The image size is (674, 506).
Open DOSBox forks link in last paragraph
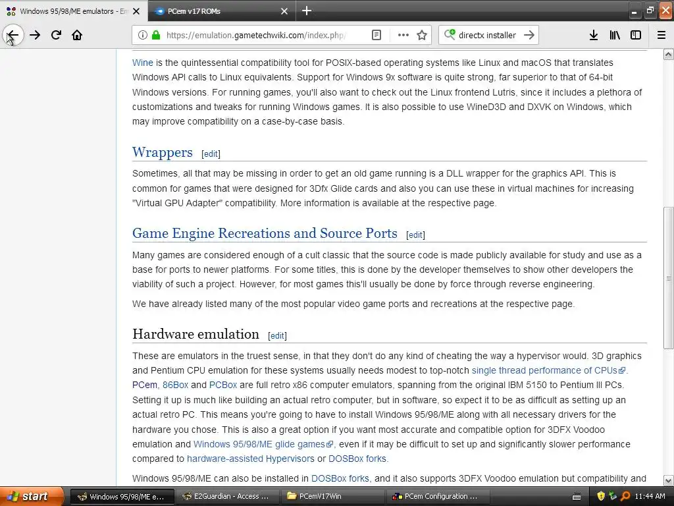point(340,478)
